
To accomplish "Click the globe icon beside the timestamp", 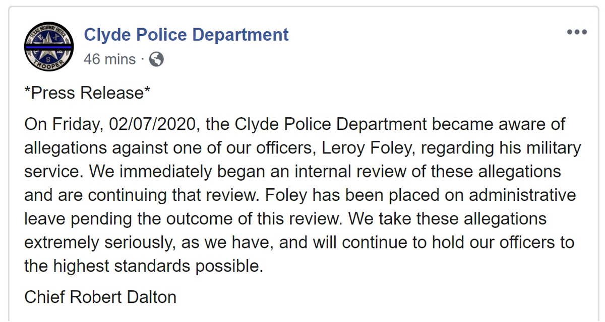I will (x=156, y=59).
